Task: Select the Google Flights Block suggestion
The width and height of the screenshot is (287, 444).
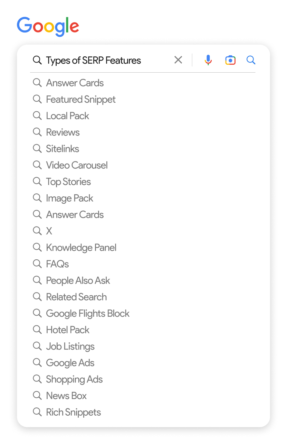Action: pyautogui.click(x=88, y=313)
